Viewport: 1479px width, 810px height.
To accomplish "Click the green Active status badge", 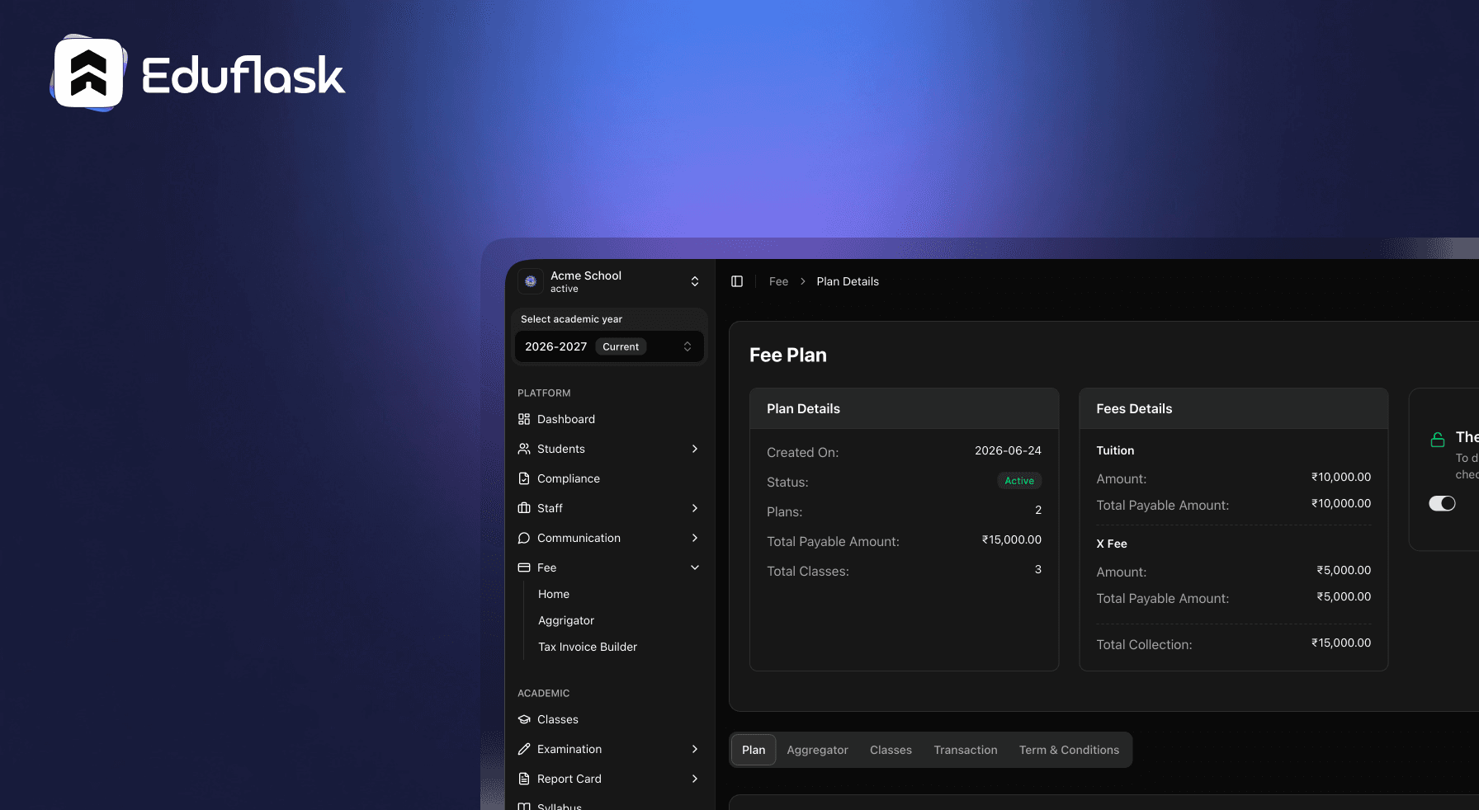I will click(x=1019, y=481).
